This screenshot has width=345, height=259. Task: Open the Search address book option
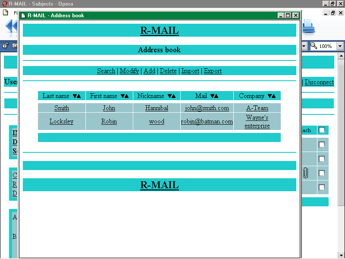click(106, 71)
